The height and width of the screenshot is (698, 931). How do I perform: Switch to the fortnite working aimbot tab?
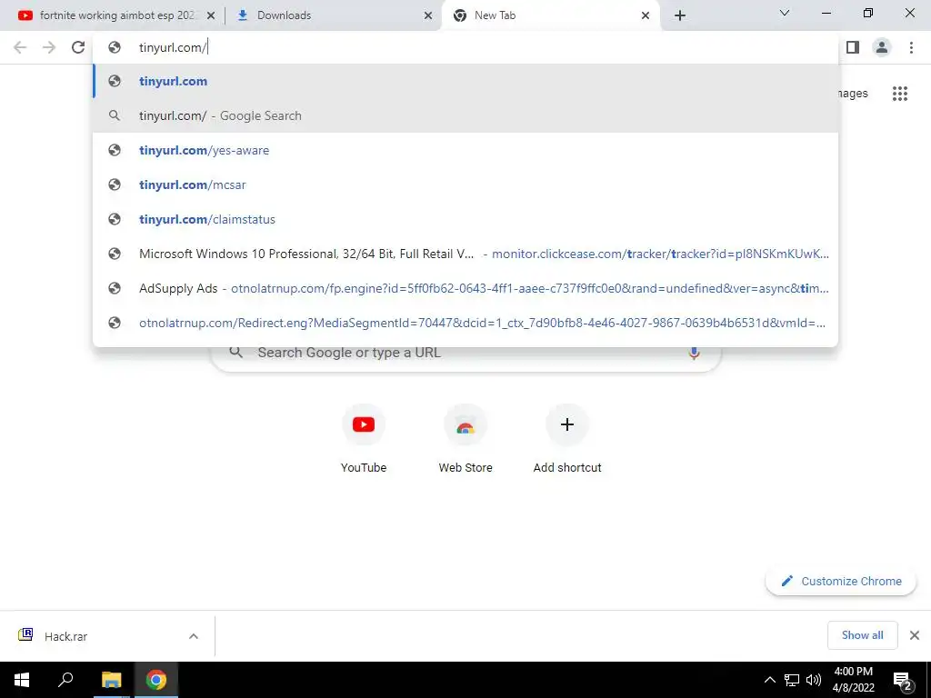[117, 15]
